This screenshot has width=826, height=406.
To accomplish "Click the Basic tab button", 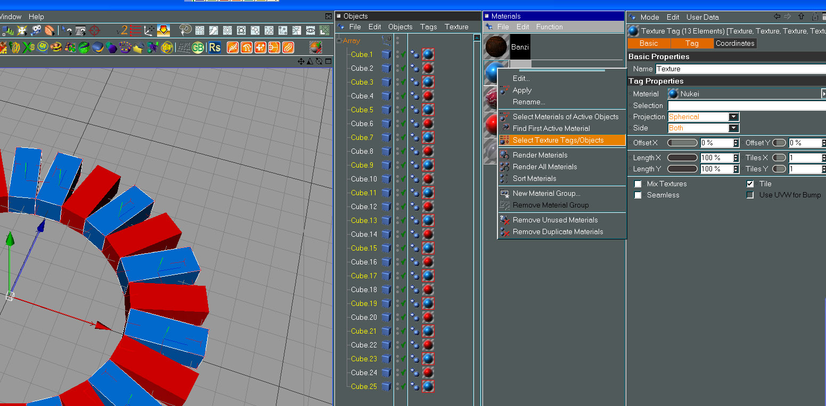I will [649, 43].
